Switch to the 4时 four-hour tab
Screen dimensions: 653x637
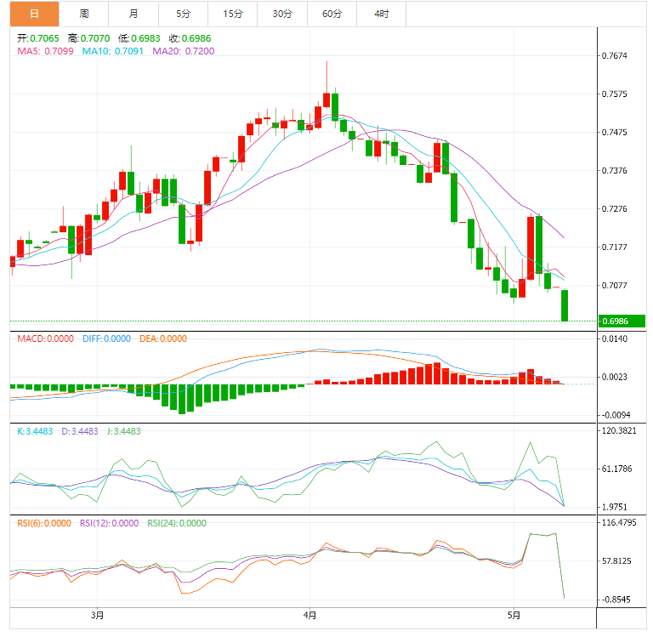[382, 14]
